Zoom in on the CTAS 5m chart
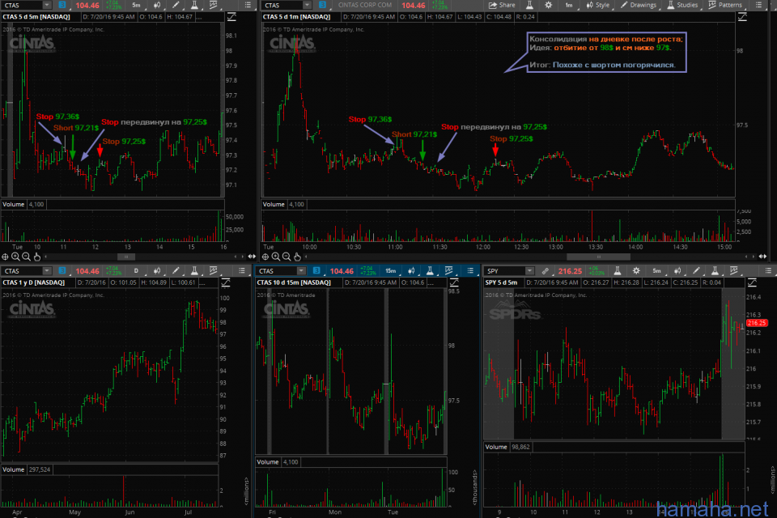Screen dimensions: 777x518 click(x=15, y=257)
